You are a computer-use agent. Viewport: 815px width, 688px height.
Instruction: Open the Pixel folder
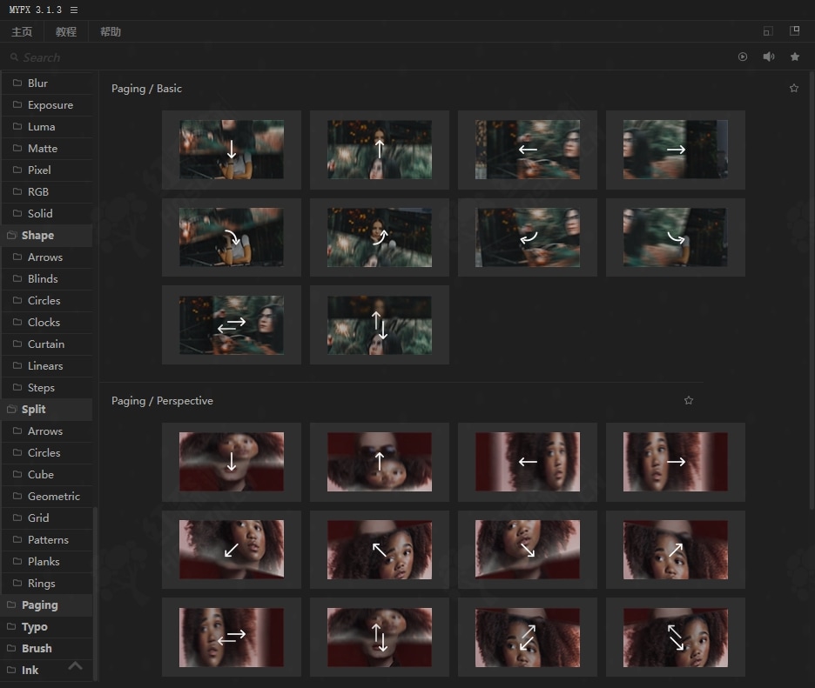pyautogui.click(x=47, y=170)
